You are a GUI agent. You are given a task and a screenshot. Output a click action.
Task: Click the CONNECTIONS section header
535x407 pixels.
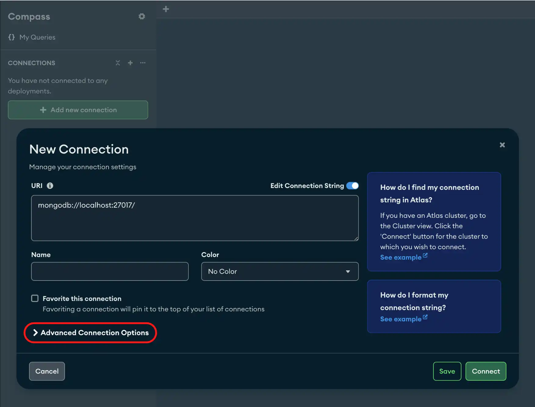pos(31,63)
